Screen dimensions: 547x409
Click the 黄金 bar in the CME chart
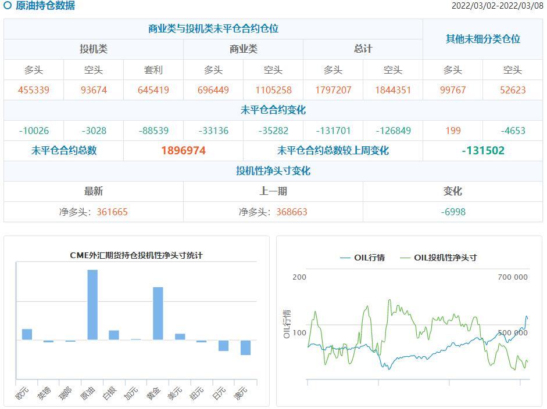pyautogui.click(x=158, y=313)
